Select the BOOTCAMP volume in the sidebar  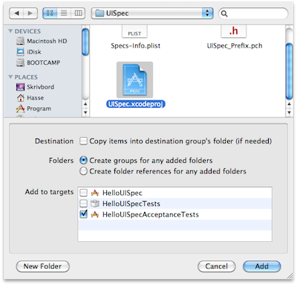[39, 63]
